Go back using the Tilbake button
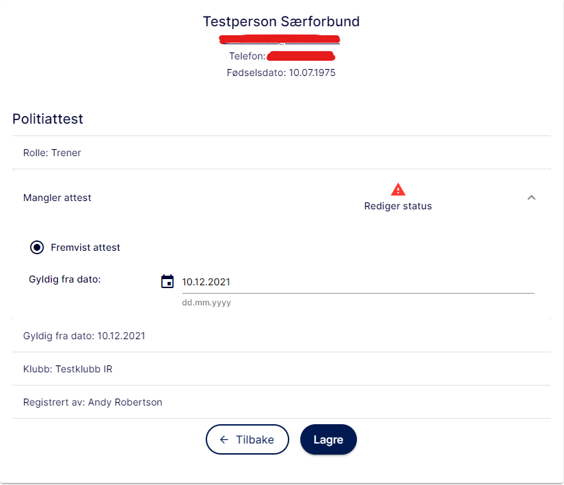Screen dimensions: 564x485 [x=247, y=439]
